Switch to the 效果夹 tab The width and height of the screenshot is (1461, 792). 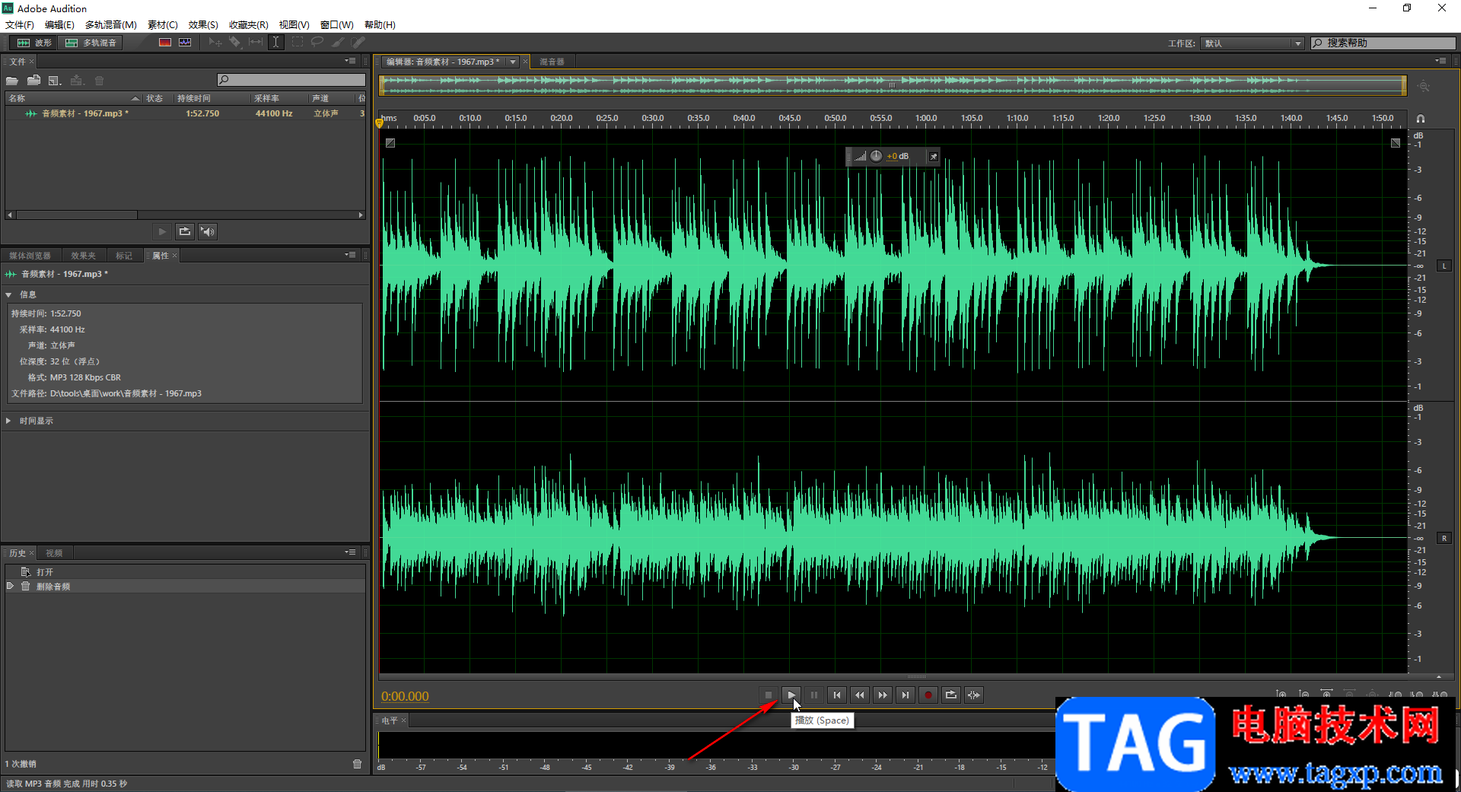click(x=84, y=256)
